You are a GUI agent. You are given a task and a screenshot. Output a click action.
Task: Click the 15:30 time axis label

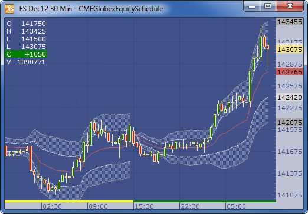click(x=144, y=206)
